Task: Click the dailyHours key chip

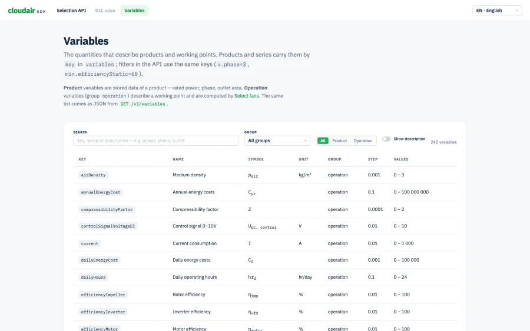Action: coord(93,277)
